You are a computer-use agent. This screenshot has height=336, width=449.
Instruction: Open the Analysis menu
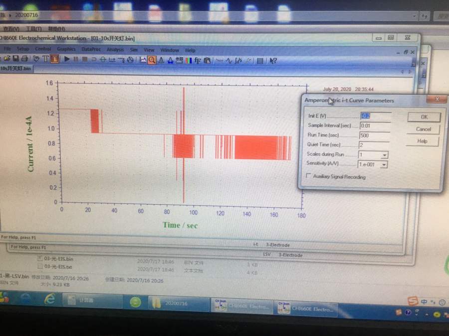(115, 50)
